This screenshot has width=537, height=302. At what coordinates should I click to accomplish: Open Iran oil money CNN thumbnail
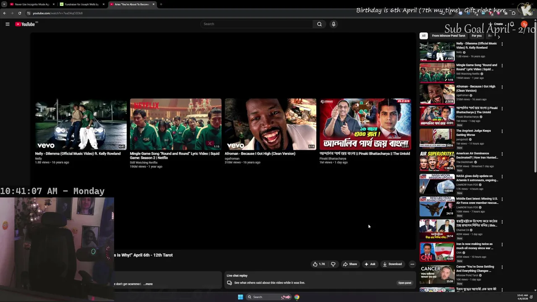click(437, 251)
